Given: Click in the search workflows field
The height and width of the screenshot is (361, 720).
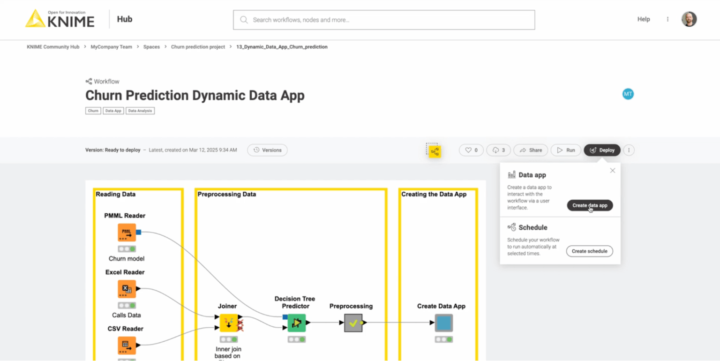Looking at the screenshot, I should coord(384,20).
